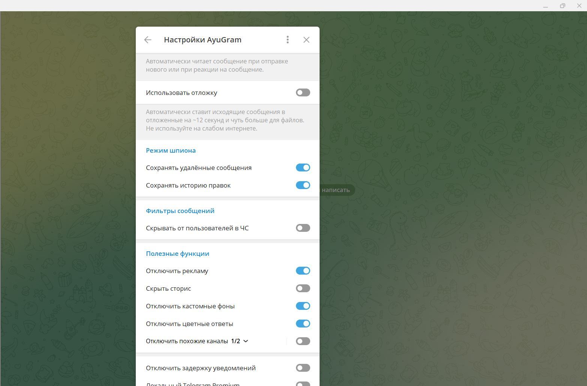Click the "Использовать отложку" row label
This screenshot has width=587, height=386.
[x=182, y=93]
